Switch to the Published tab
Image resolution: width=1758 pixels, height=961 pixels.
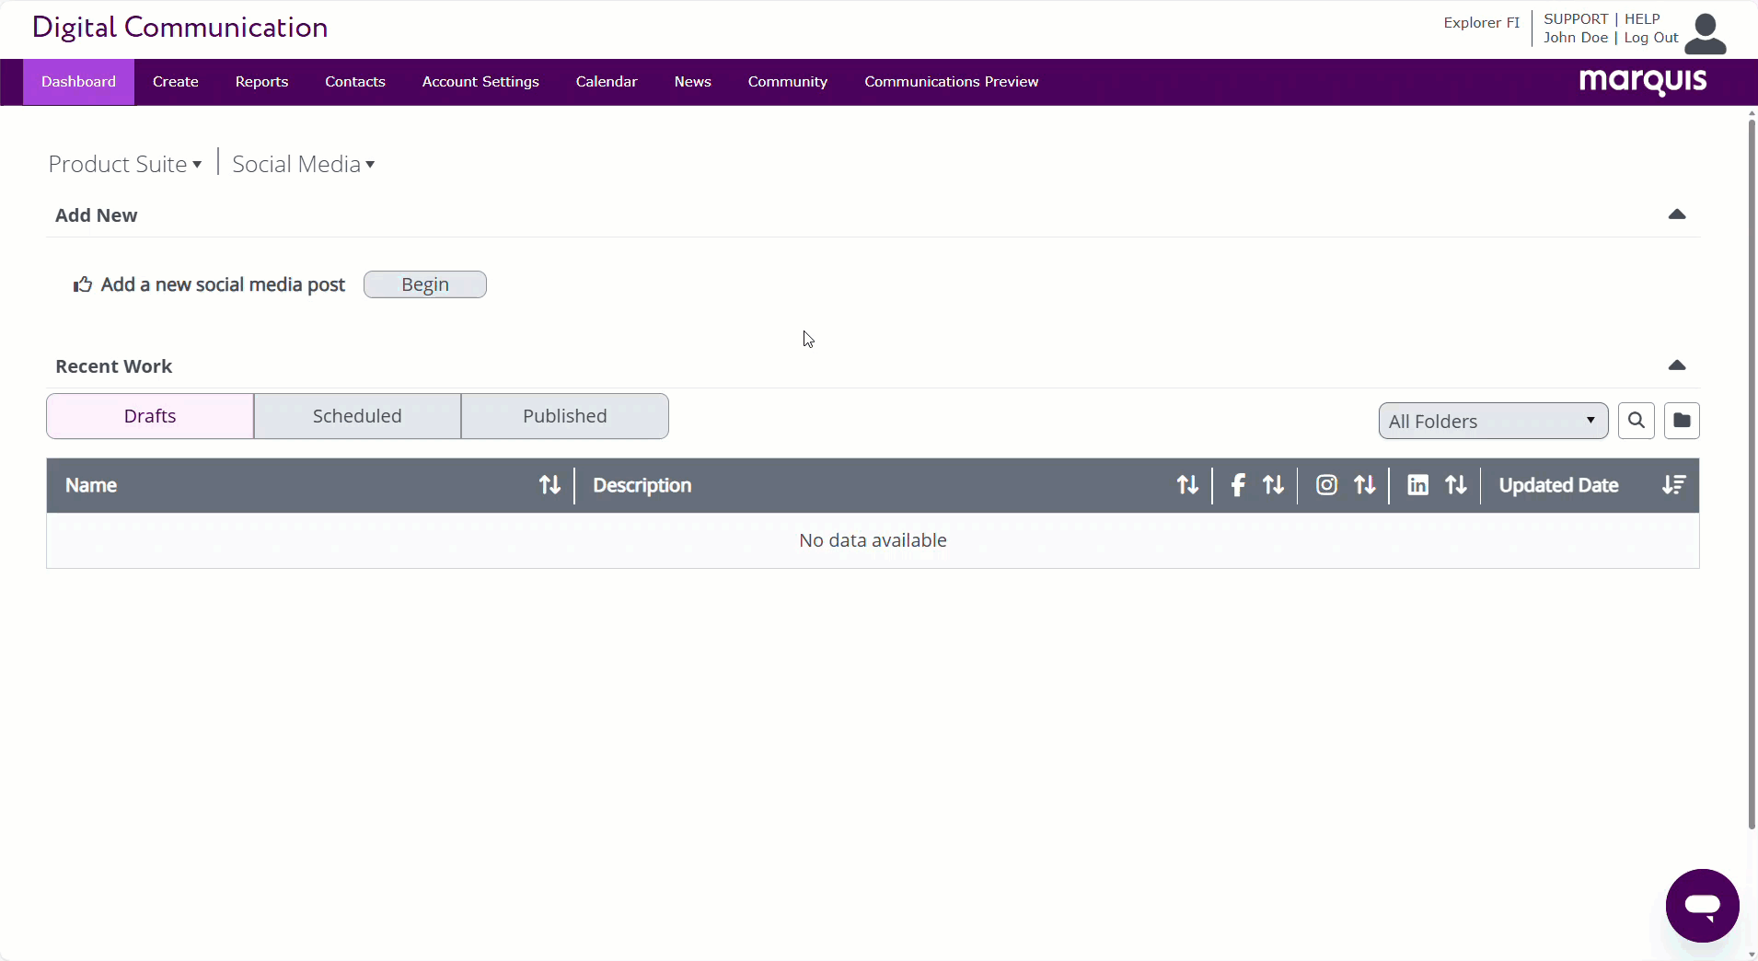[564, 416]
